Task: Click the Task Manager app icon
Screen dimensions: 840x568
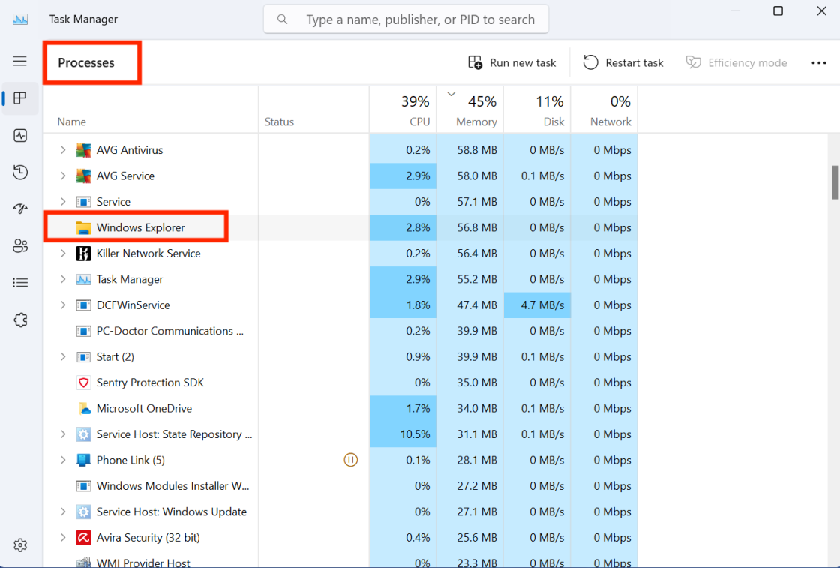Action: (19, 18)
